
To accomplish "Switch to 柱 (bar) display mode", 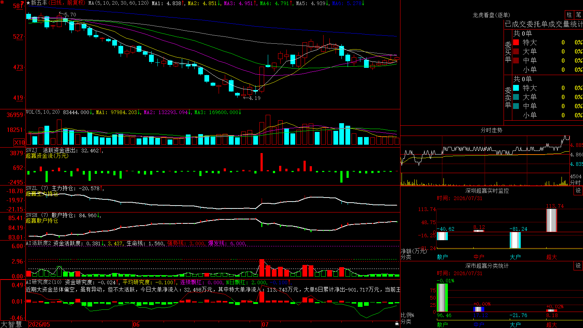I will pos(569,15).
